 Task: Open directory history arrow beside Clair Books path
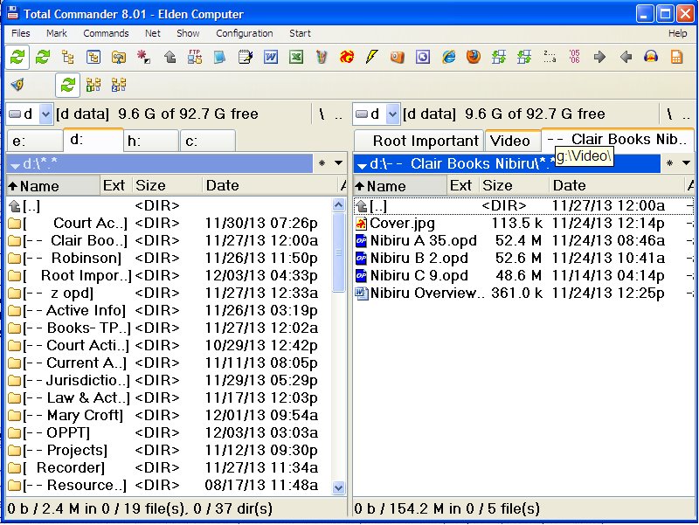click(x=686, y=163)
